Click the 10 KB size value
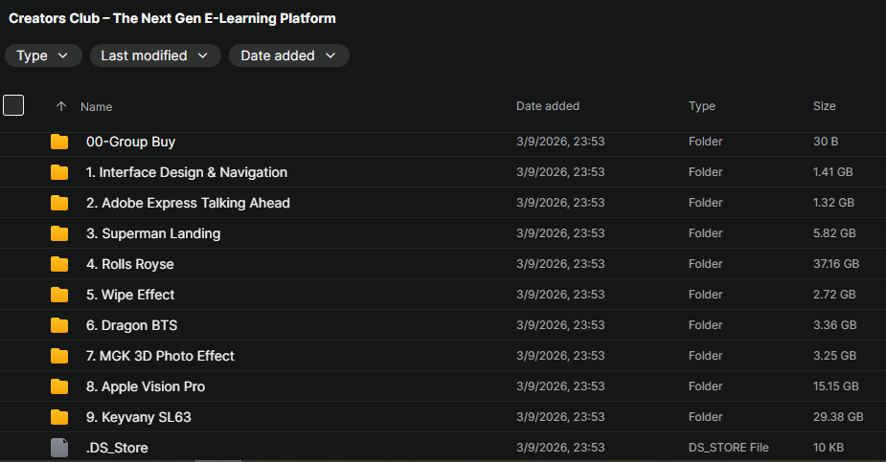 (829, 448)
